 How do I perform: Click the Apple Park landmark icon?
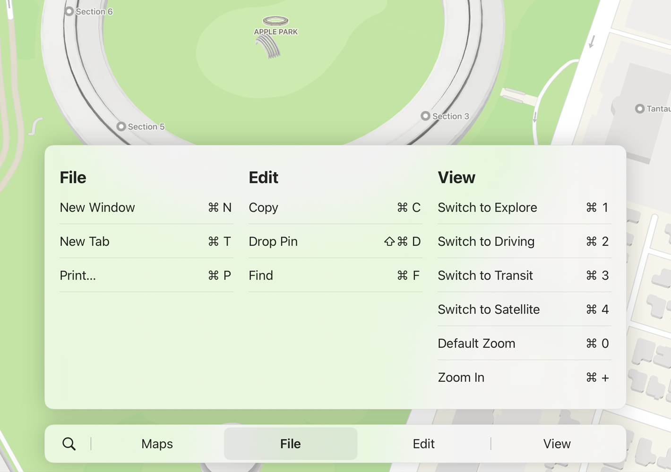[x=275, y=21]
